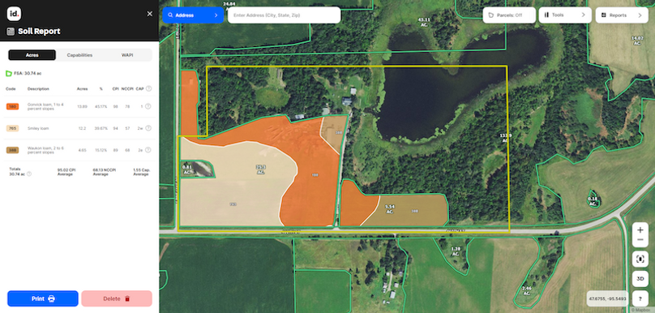
Task: Click Waukon loam description text
Action: (x=45, y=150)
